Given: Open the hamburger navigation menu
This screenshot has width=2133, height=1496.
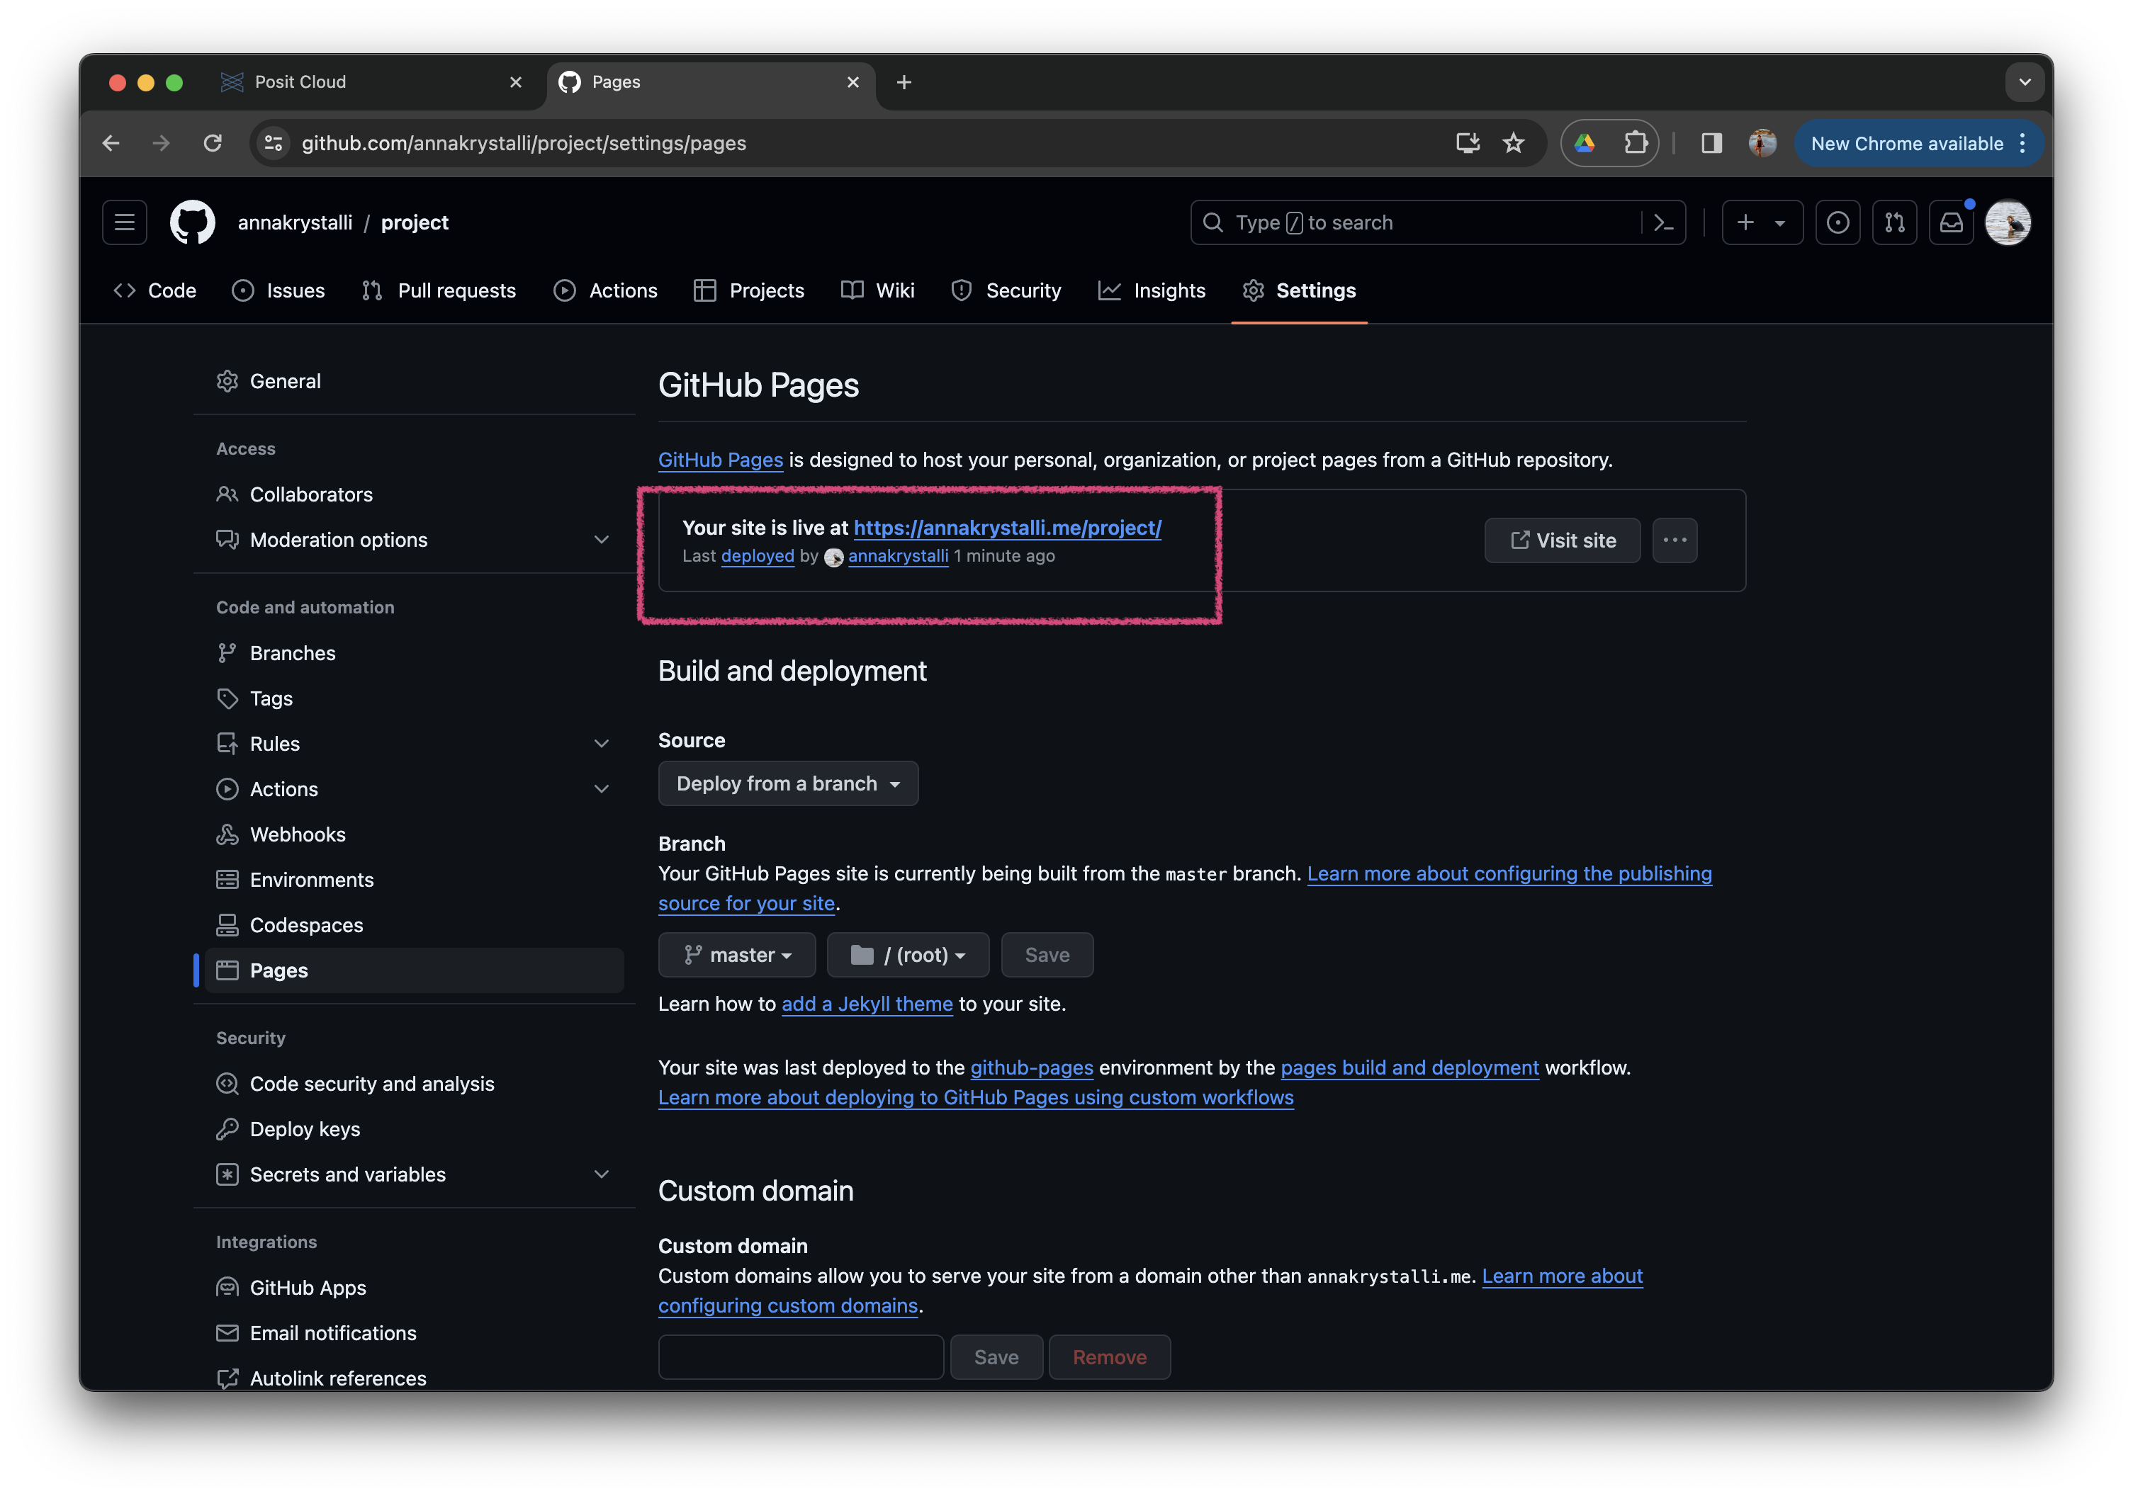Looking at the screenshot, I should (125, 223).
